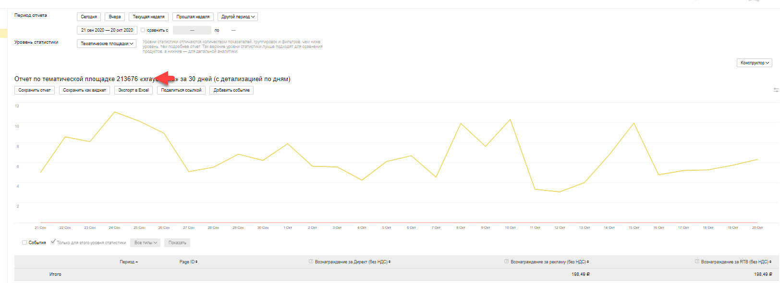The width and height of the screenshot is (780, 283).
Task: Enable the 'сравнить с' comparison checkbox
Action: click(143, 30)
